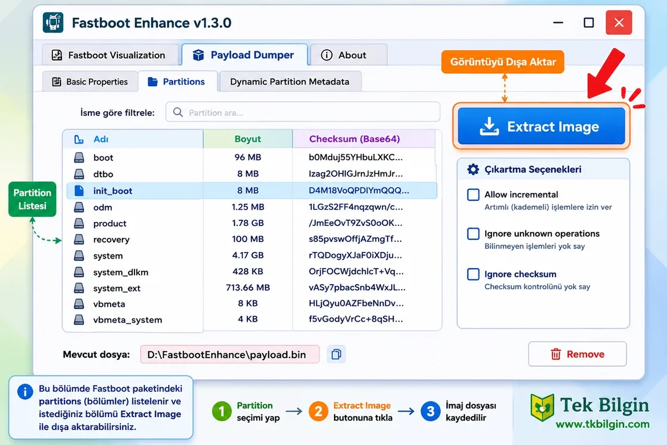The height and width of the screenshot is (445, 667).
Task: Open the About tab
Action: (349, 55)
